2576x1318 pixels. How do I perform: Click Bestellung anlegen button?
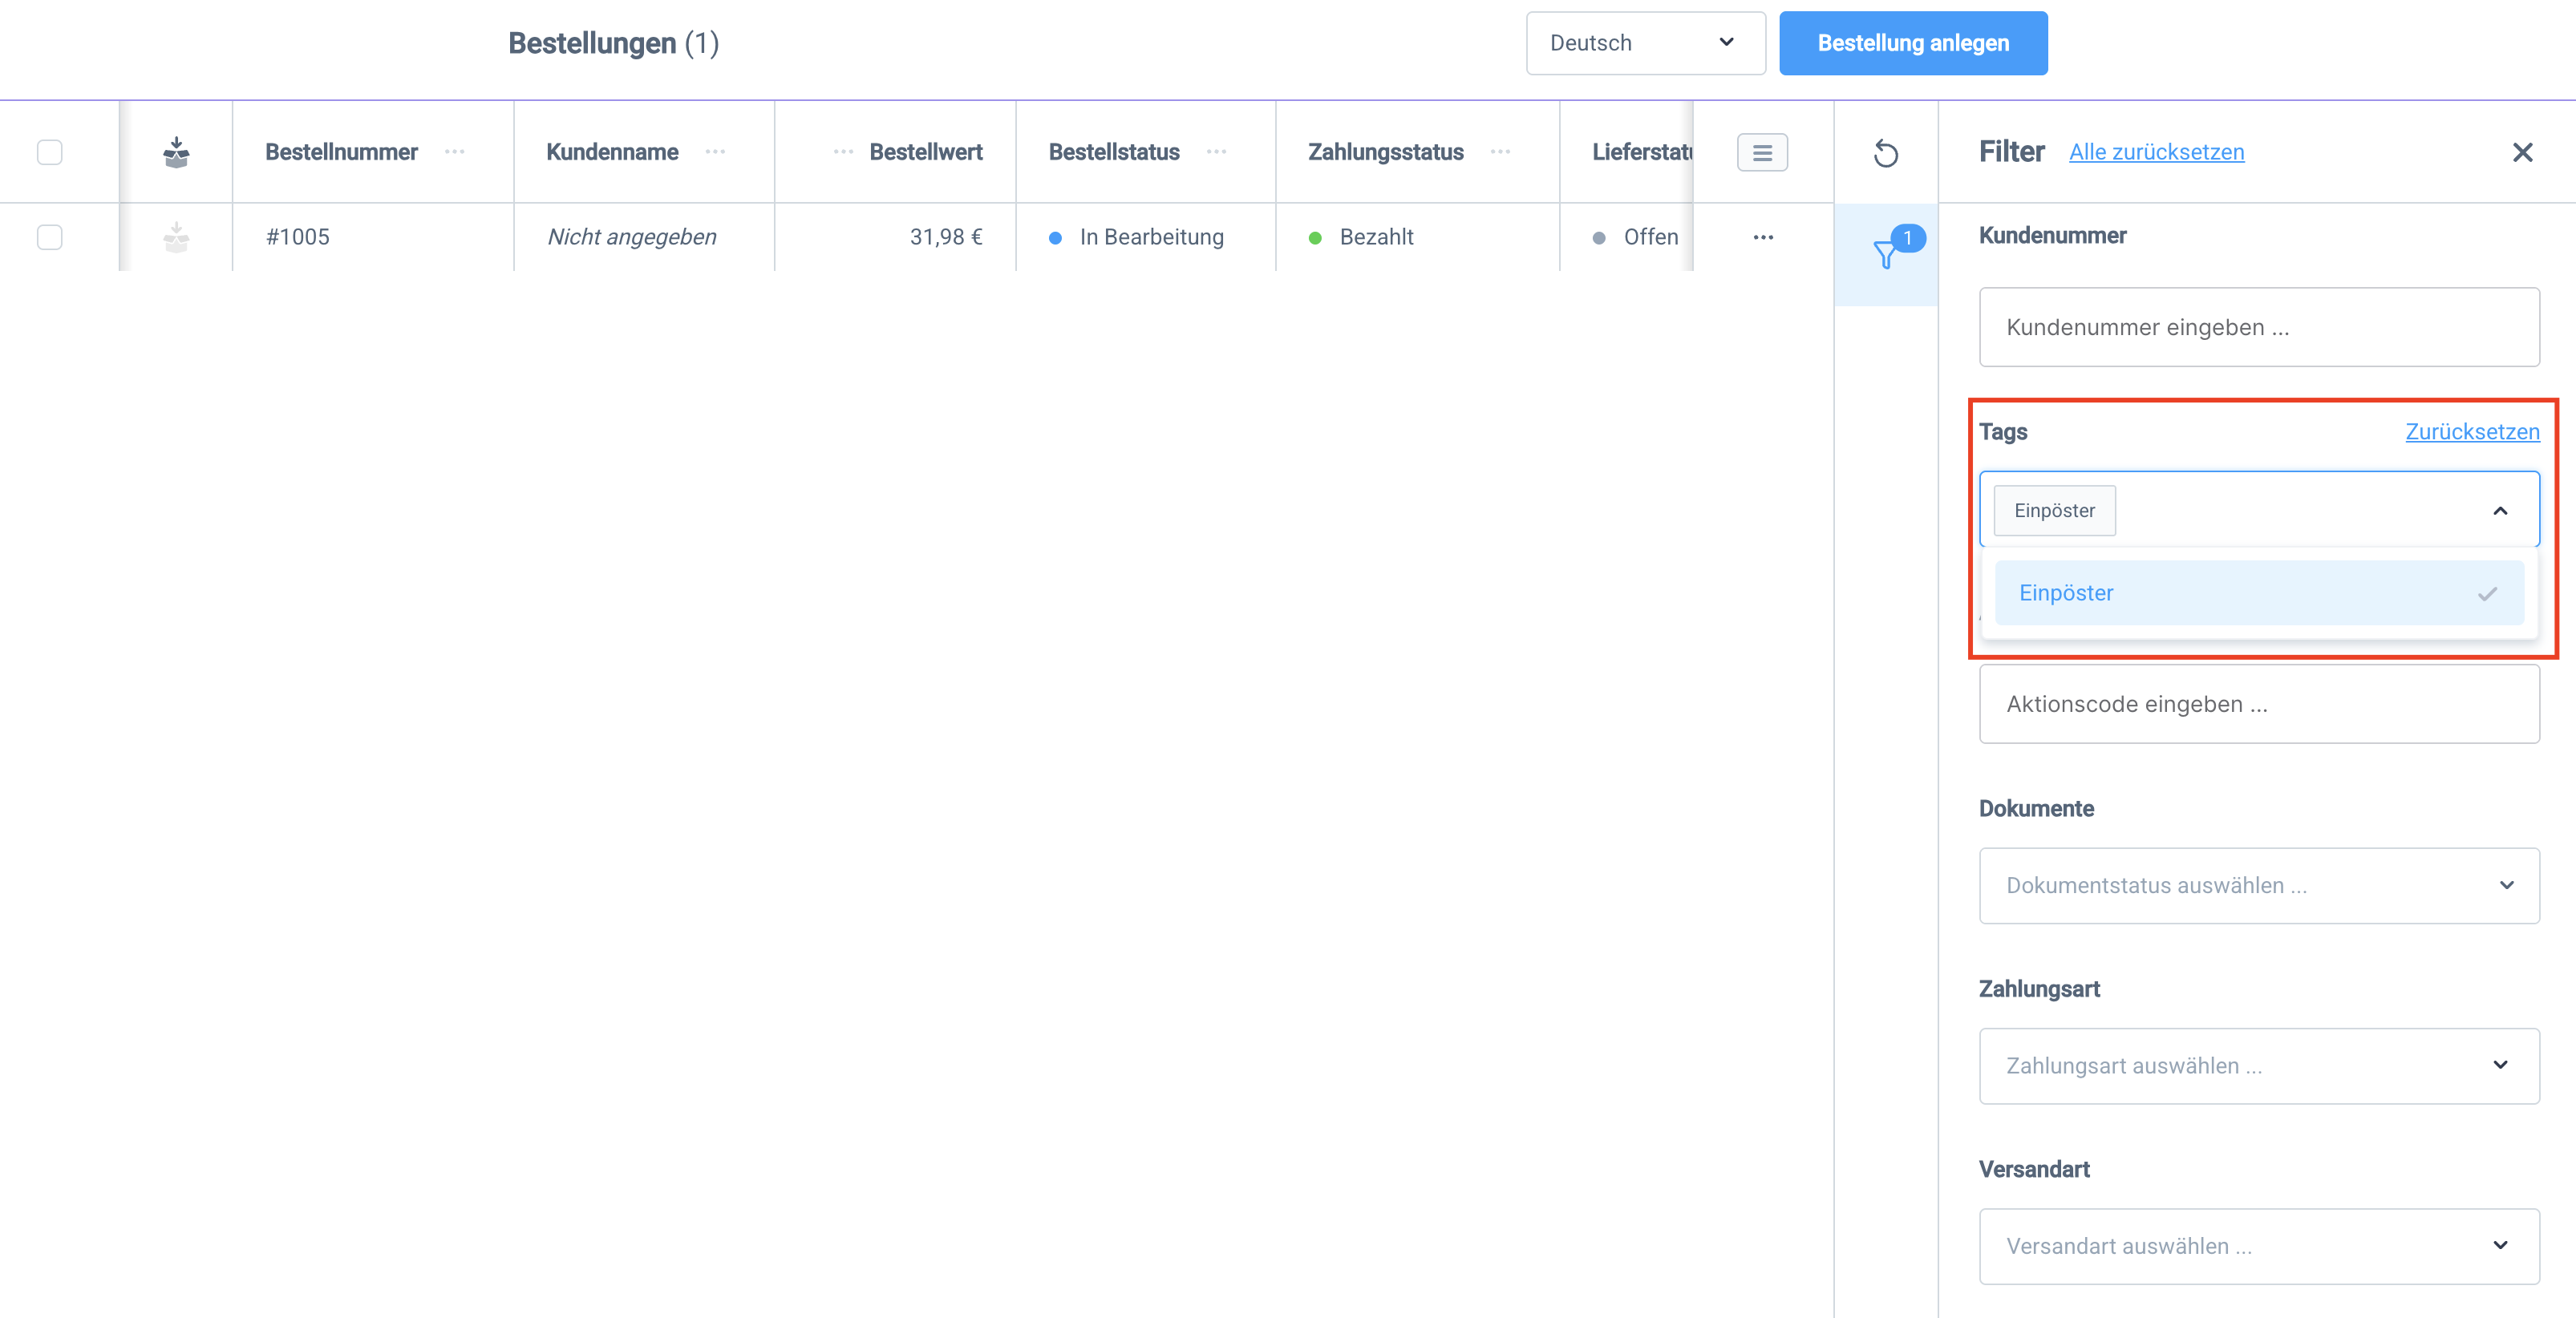click(x=1912, y=43)
